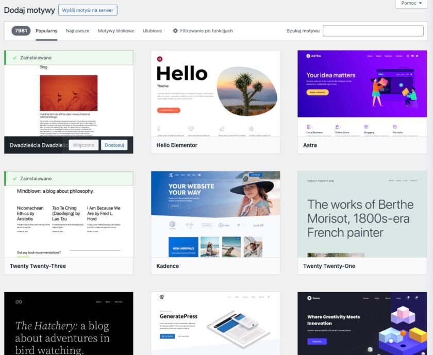Click the lightbulb icon on Hello Elementor card

click(x=159, y=128)
